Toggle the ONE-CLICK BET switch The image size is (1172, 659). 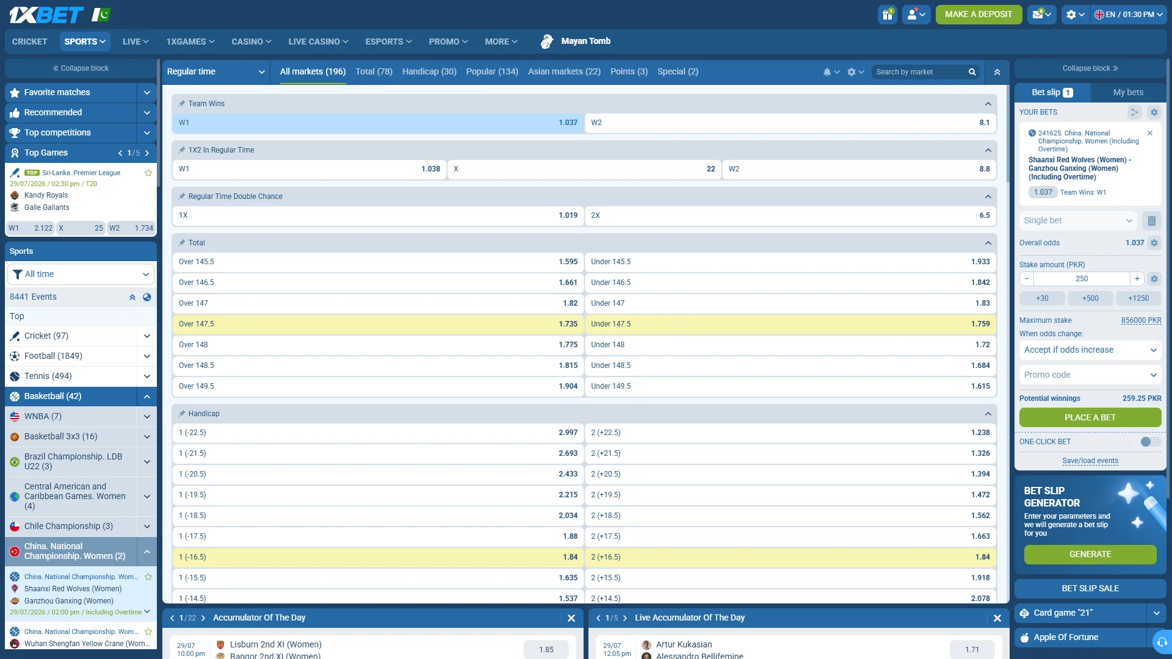coord(1151,442)
